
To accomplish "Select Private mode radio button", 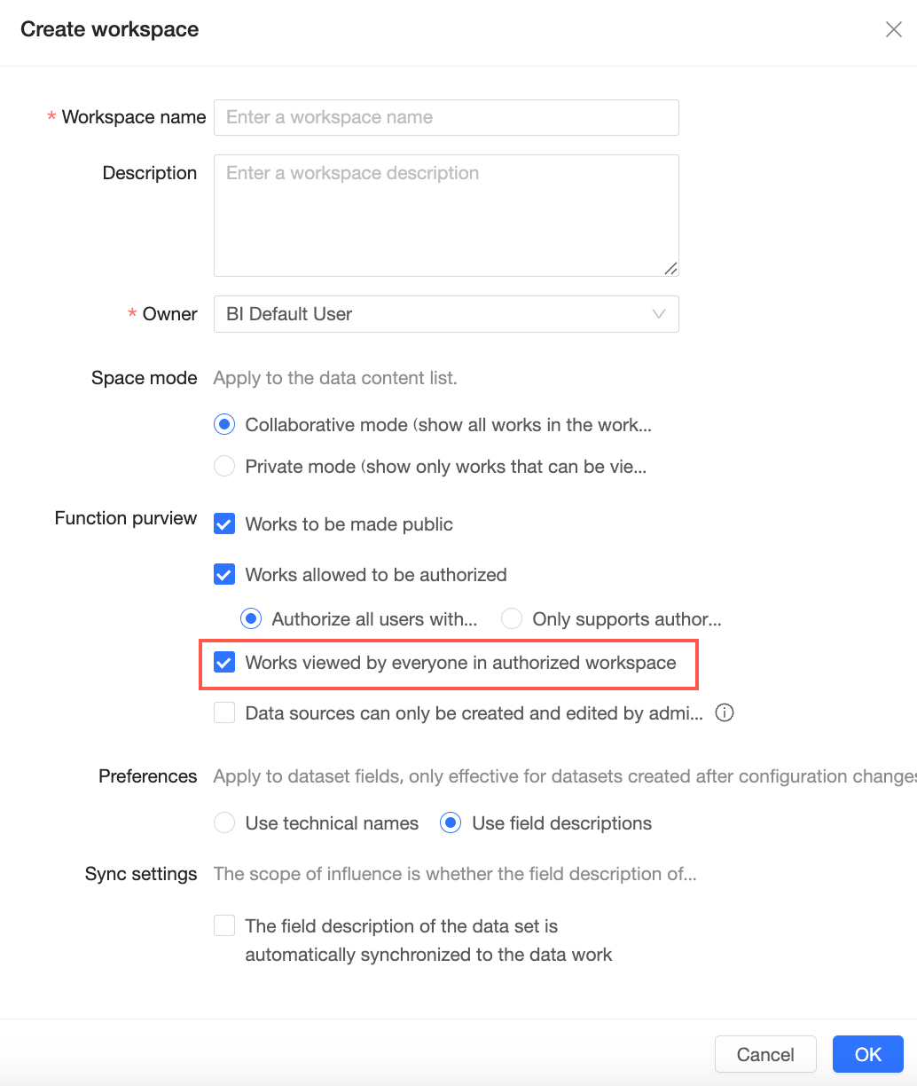I will tap(225, 466).
